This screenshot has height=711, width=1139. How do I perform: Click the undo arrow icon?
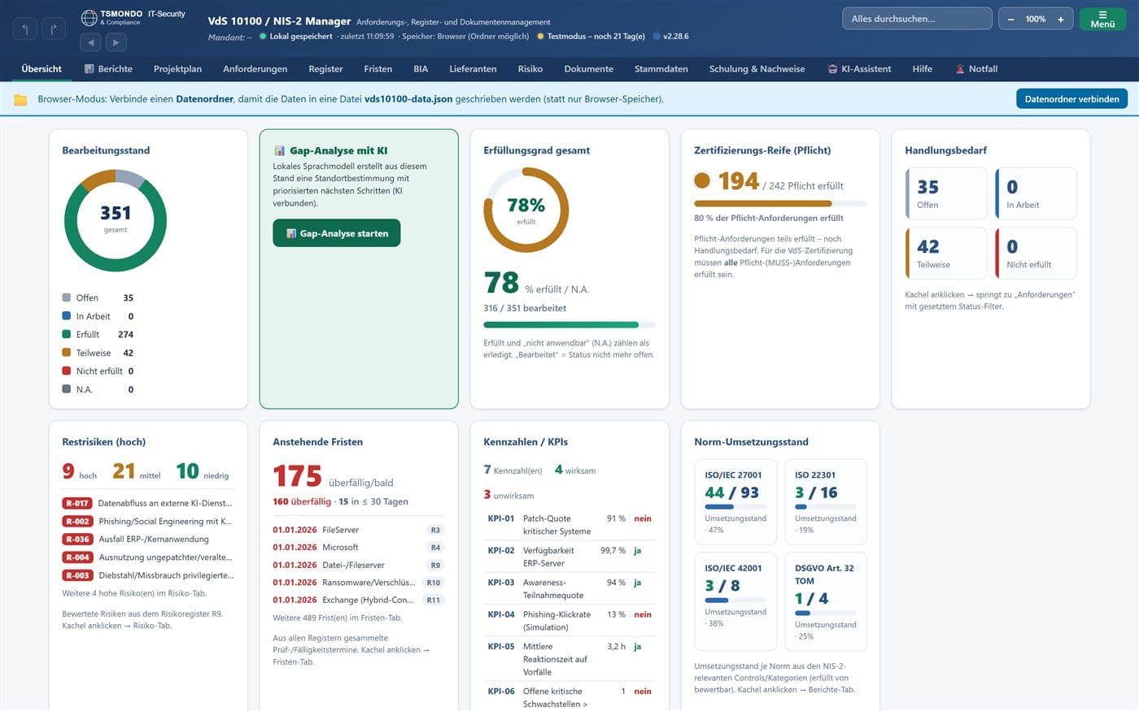pos(24,30)
